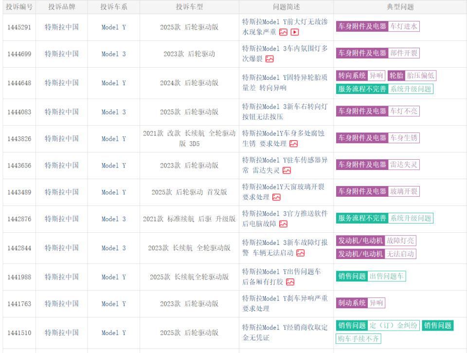
Task: Select complaint number 1444083
Action: pyautogui.click(x=19, y=112)
